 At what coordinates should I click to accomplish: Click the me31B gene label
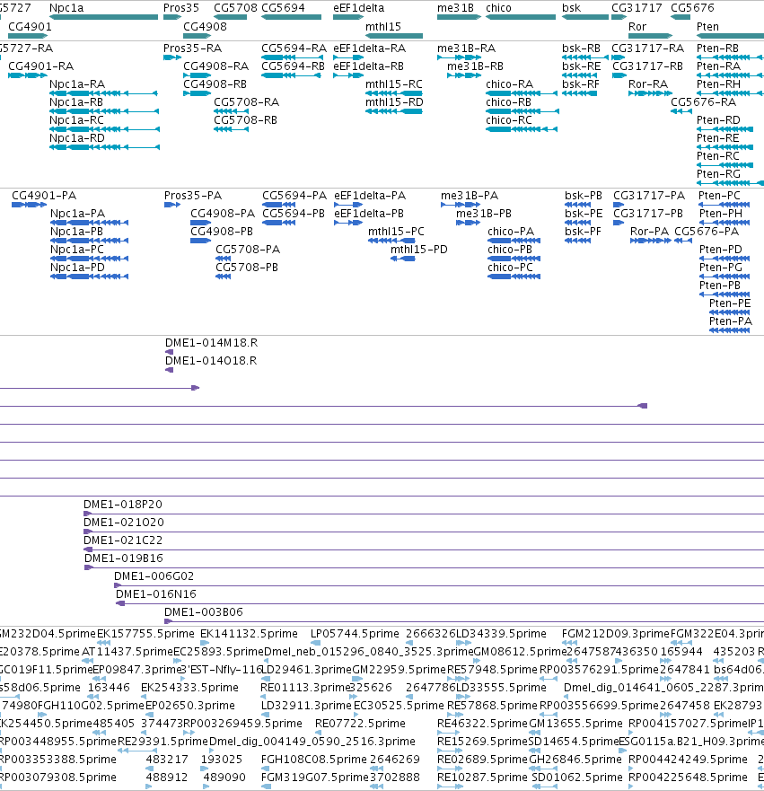point(455,8)
